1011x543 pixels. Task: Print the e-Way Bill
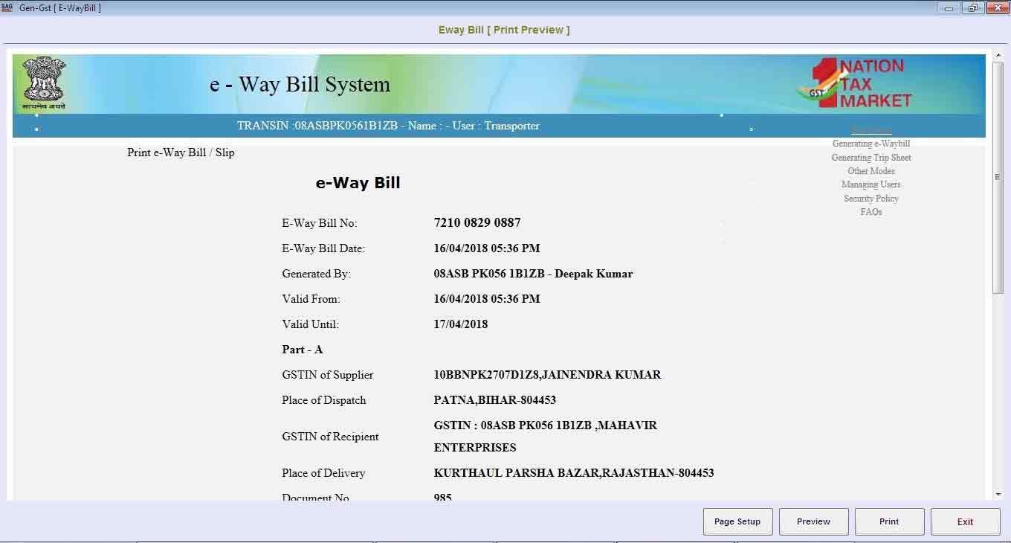click(x=889, y=521)
